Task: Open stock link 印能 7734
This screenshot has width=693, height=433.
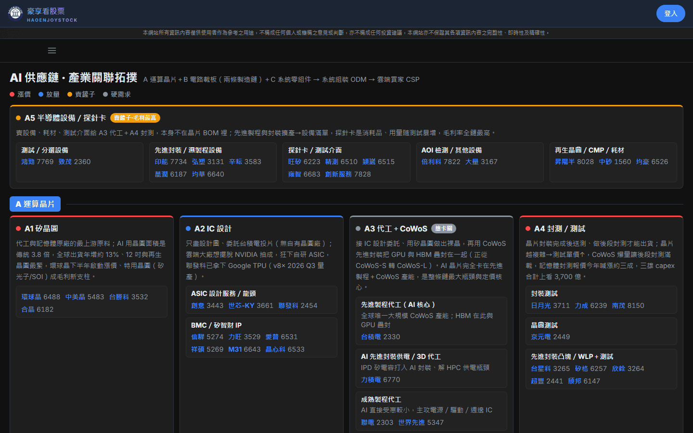Action: point(171,162)
